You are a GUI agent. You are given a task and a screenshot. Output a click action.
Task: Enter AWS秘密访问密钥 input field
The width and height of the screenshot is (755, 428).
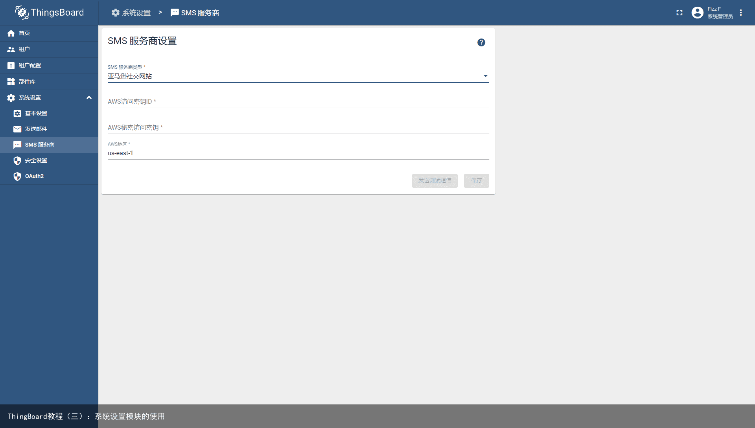(298, 127)
